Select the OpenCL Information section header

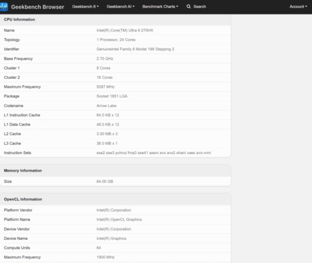tap(115, 199)
